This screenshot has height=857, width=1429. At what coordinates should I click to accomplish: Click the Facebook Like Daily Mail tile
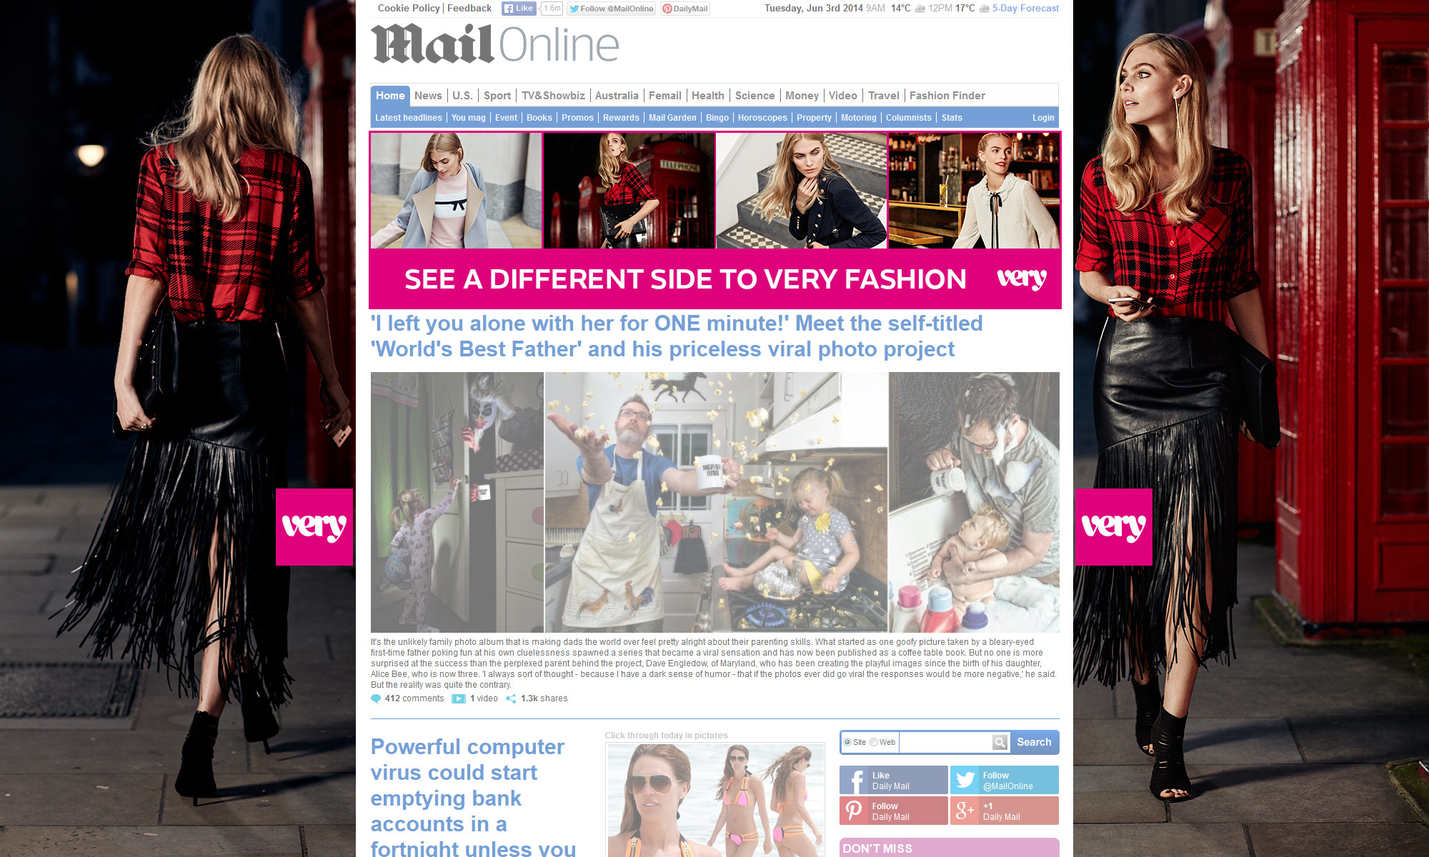894,780
